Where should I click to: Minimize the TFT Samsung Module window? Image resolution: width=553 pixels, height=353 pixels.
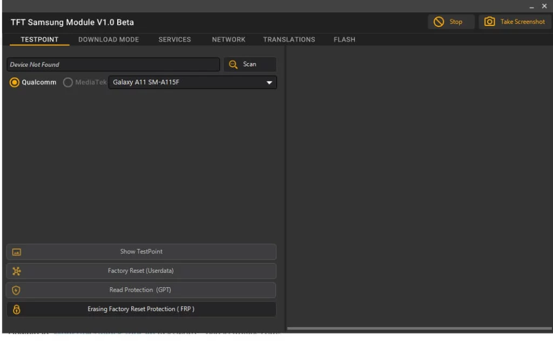coord(531,6)
